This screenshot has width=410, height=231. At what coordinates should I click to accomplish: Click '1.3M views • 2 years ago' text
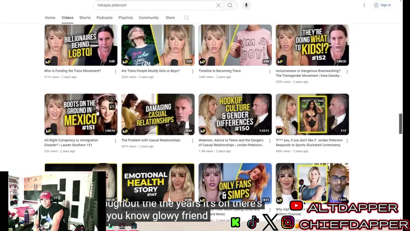(x=215, y=151)
